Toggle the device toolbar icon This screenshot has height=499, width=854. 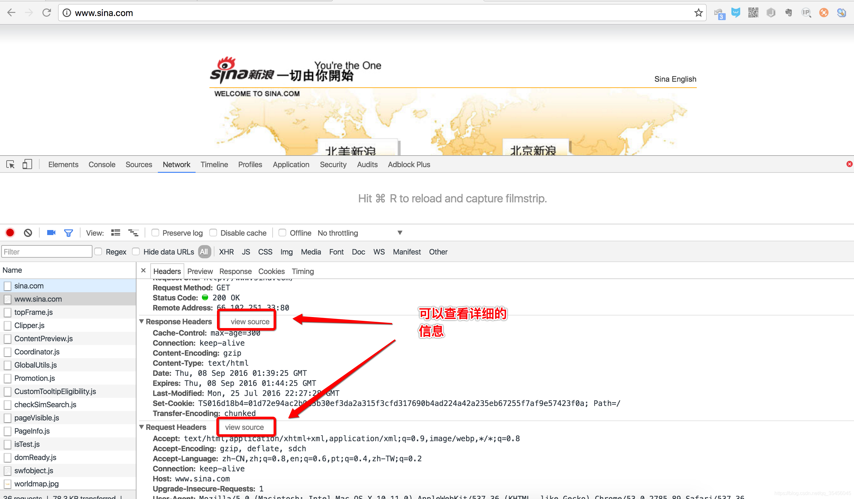click(x=27, y=164)
